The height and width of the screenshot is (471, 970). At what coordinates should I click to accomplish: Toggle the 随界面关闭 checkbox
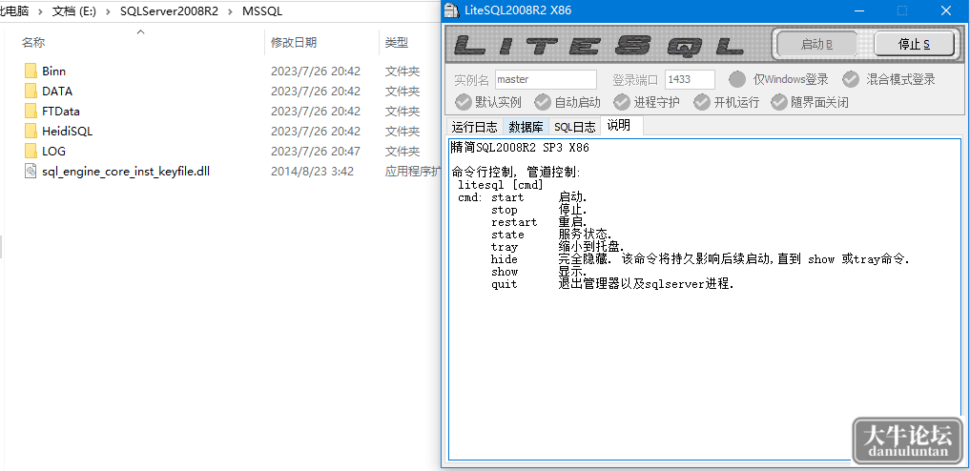click(x=779, y=102)
